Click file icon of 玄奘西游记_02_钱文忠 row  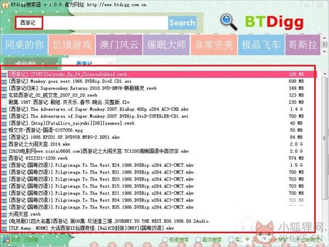pyautogui.click(x=4, y=96)
